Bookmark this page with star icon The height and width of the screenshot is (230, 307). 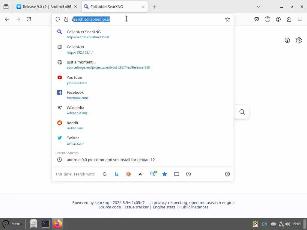click(x=227, y=19)
